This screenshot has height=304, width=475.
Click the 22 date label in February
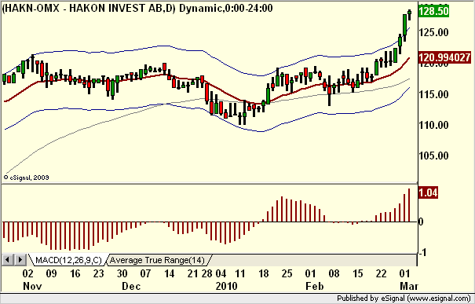[381, 273]
